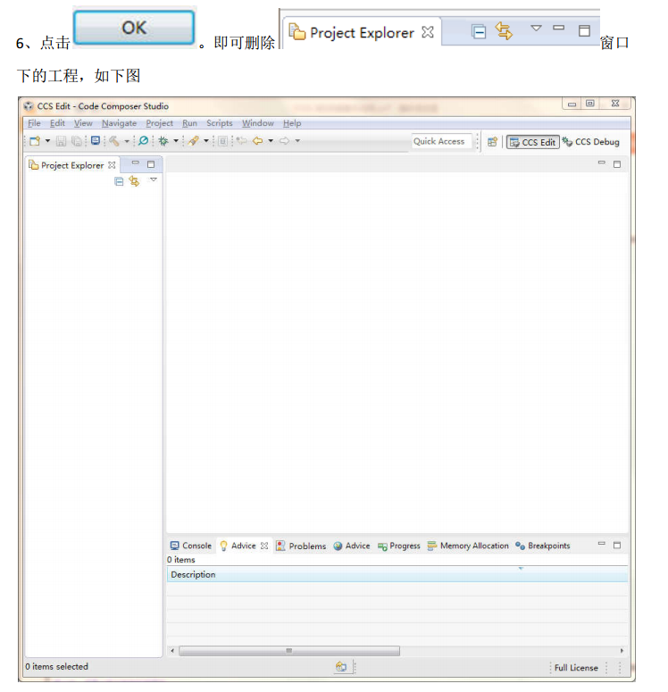Viewport: 668px width, 692px height.
Task: Expand the Back history dropdown arrow
Action: (271, 141)
